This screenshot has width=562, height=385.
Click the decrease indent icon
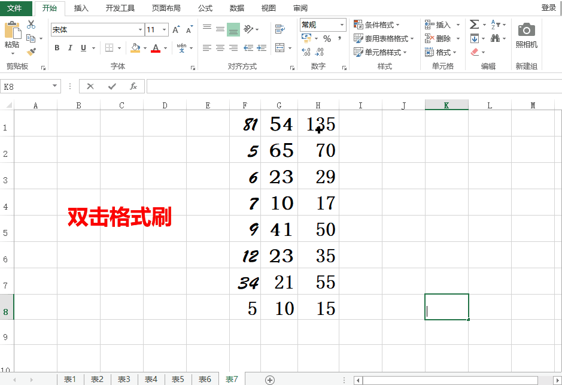coord(248,48)
